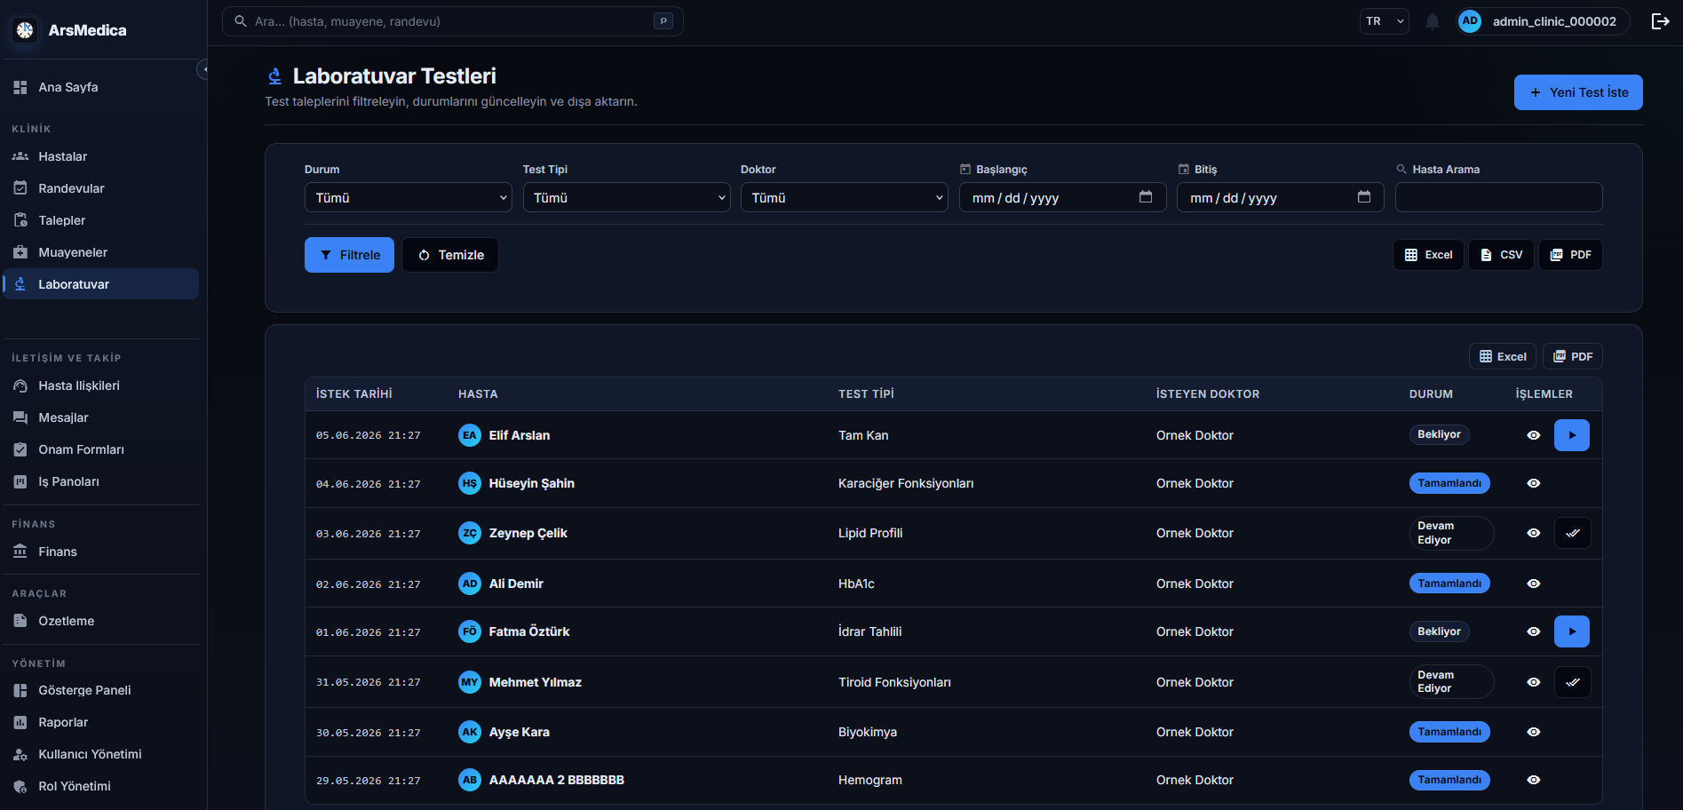Start Elif Arslan's test with play button
Image resolution: width=1683 pixels, height=810 pixels.
click(1571, 435)
